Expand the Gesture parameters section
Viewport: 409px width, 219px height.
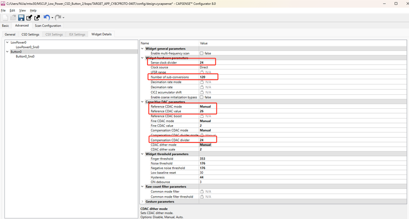pos(142,201)
